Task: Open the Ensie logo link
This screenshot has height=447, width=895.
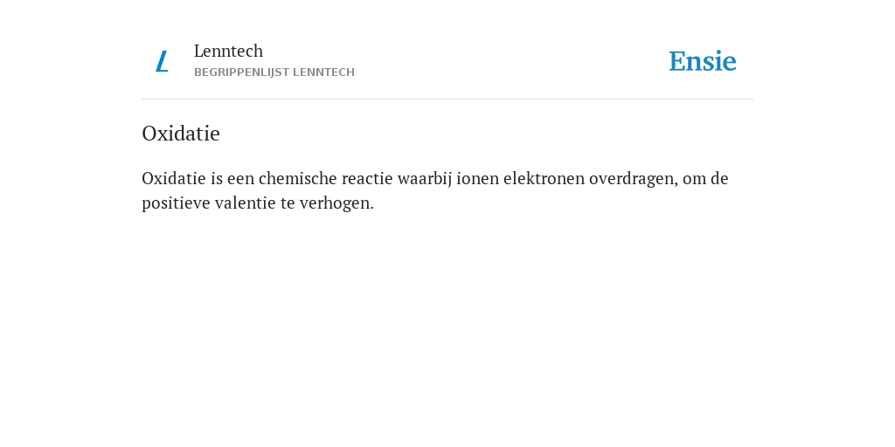Action: pos(703,61)
